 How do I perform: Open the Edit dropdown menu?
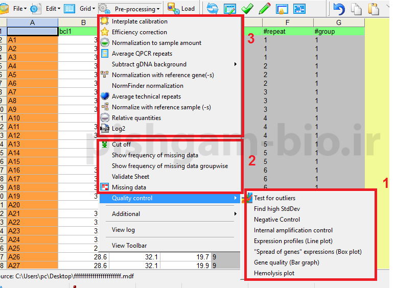53,9
